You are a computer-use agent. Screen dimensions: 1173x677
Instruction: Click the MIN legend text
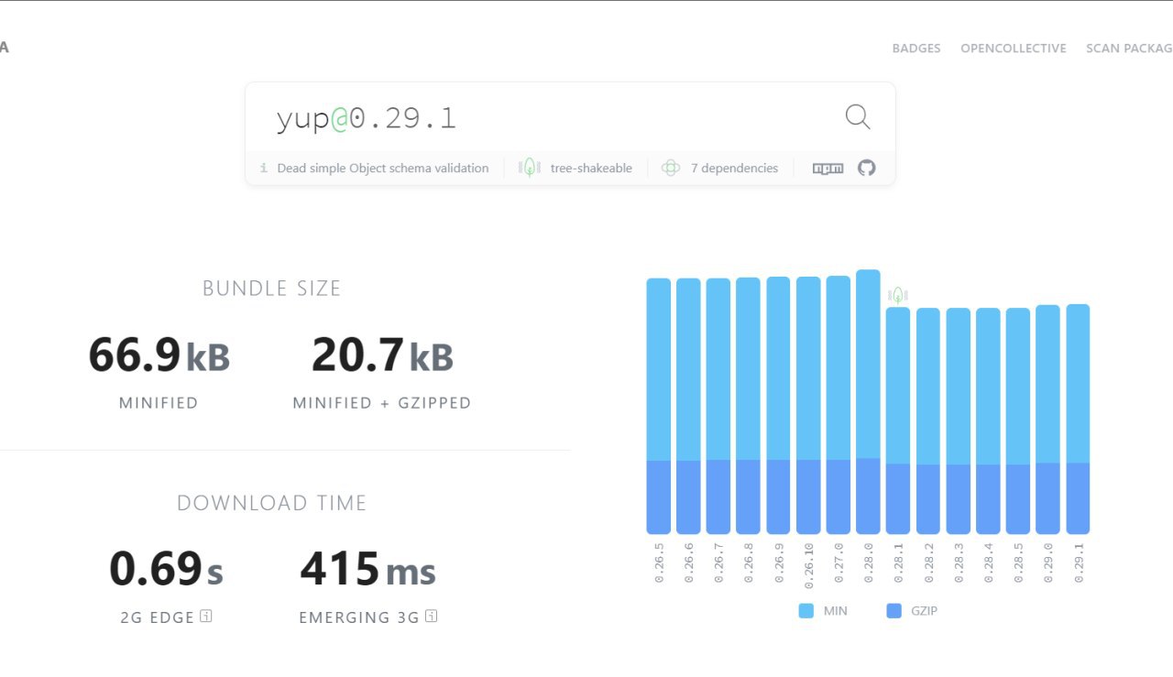pos(836,611)
